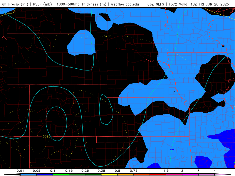
Task: Click the "0.1" legend value
Action: coord(53,171)
